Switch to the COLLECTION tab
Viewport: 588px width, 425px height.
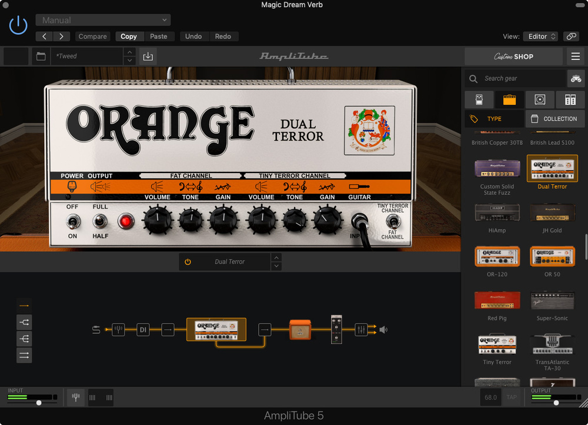554,119
